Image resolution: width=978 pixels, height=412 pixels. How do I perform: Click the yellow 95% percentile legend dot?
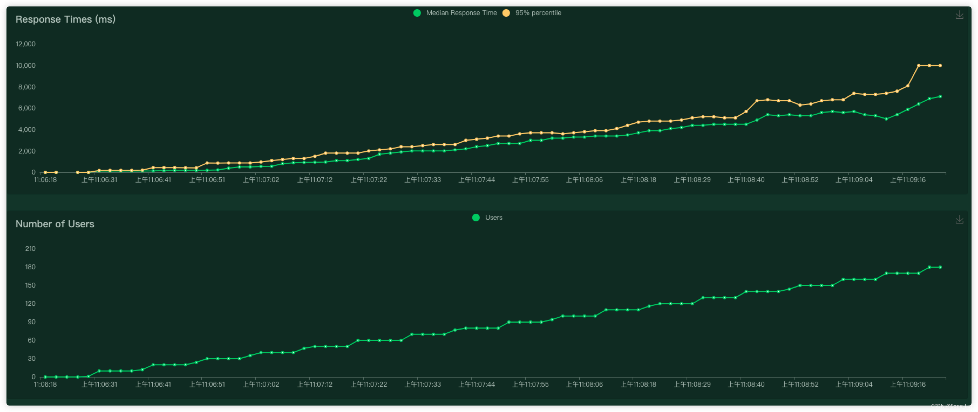[x=506, y=13]
